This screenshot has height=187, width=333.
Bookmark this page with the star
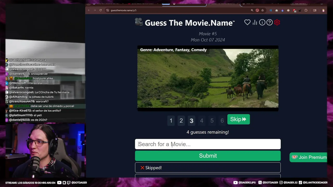coord(262,10)
